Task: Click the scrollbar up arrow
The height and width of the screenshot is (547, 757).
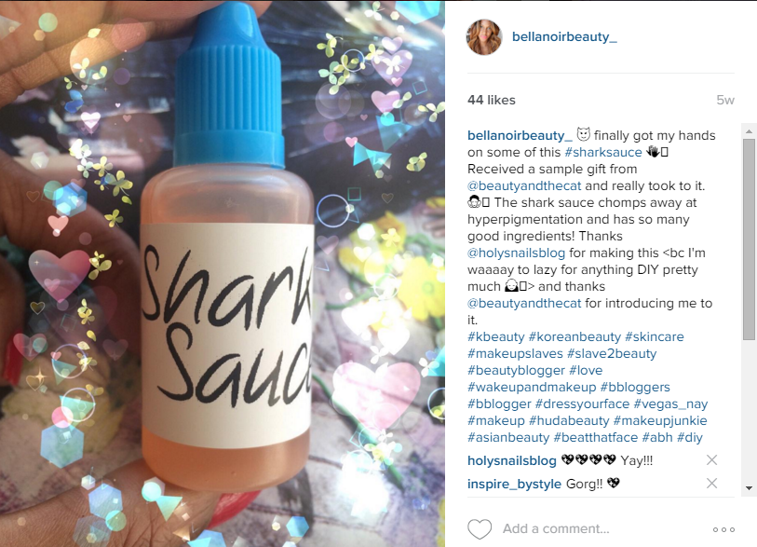Action: point(749,131)
